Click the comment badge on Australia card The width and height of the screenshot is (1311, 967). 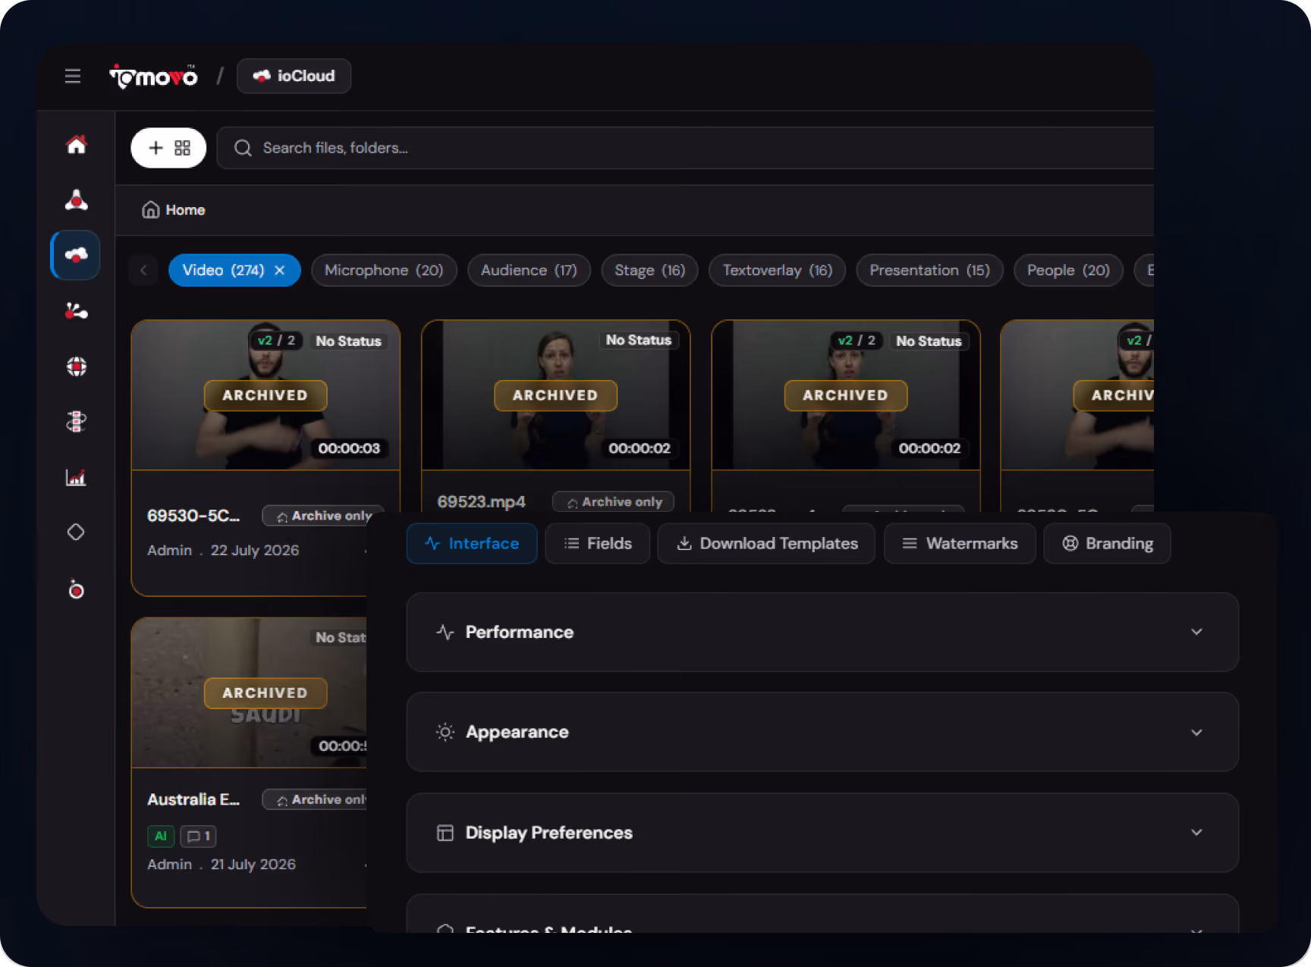199,836
